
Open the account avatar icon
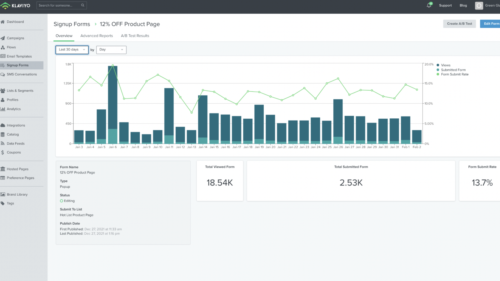479,5
